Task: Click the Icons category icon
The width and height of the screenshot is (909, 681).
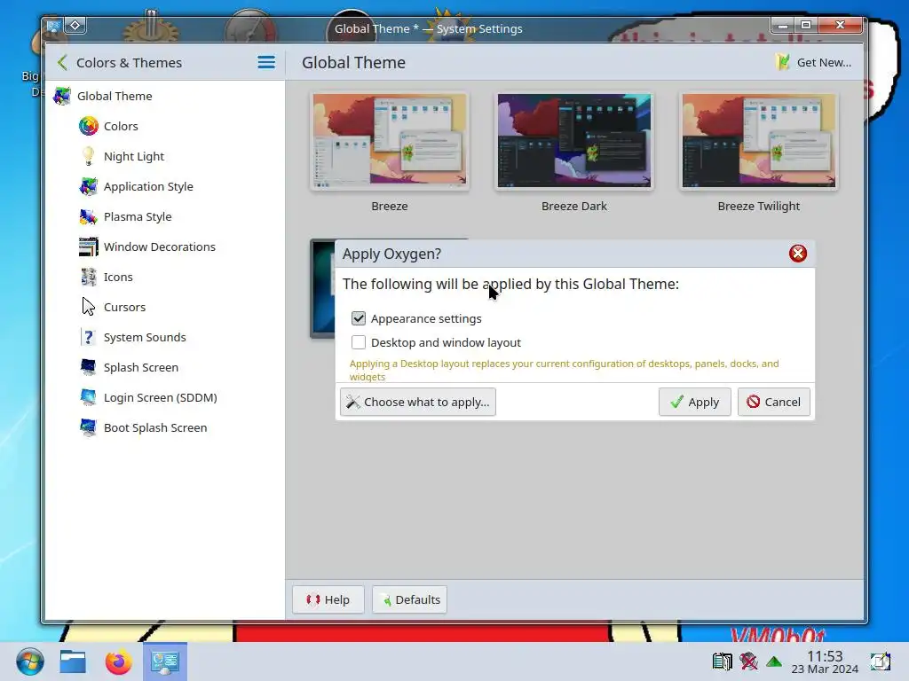Action: (x=89, y=277)
